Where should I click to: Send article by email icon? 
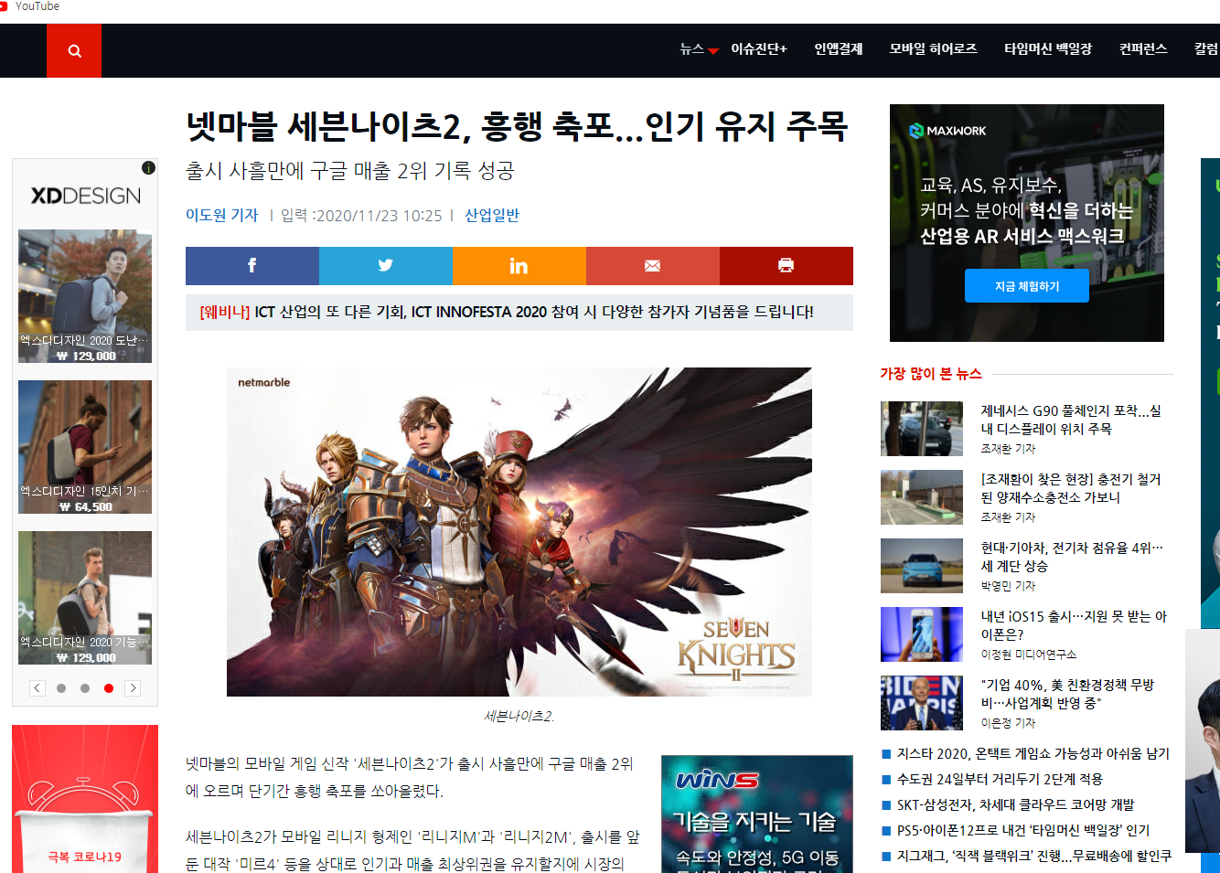[653, 266]
